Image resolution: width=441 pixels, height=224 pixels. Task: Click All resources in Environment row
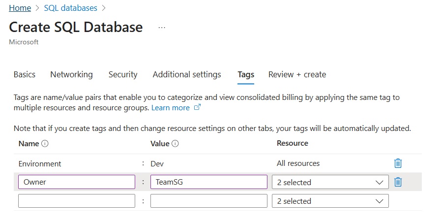click(x=298, y=163)
